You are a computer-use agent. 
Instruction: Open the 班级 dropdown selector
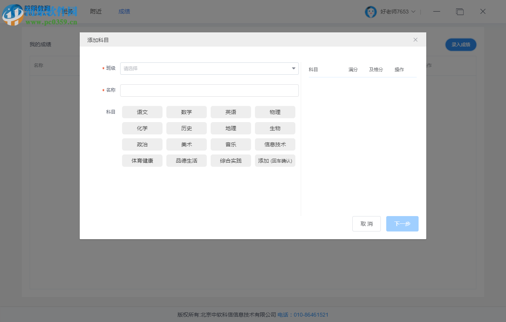pyautogui.click(x=209, y=69)
